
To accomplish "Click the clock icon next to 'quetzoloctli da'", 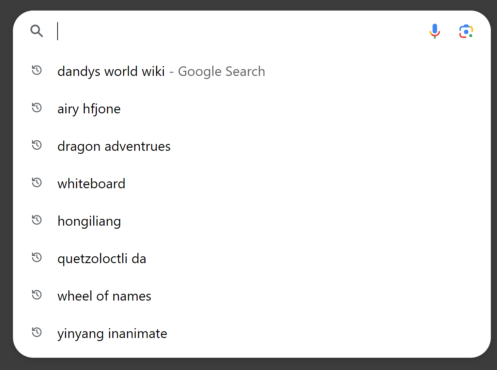I will [37, 258].
